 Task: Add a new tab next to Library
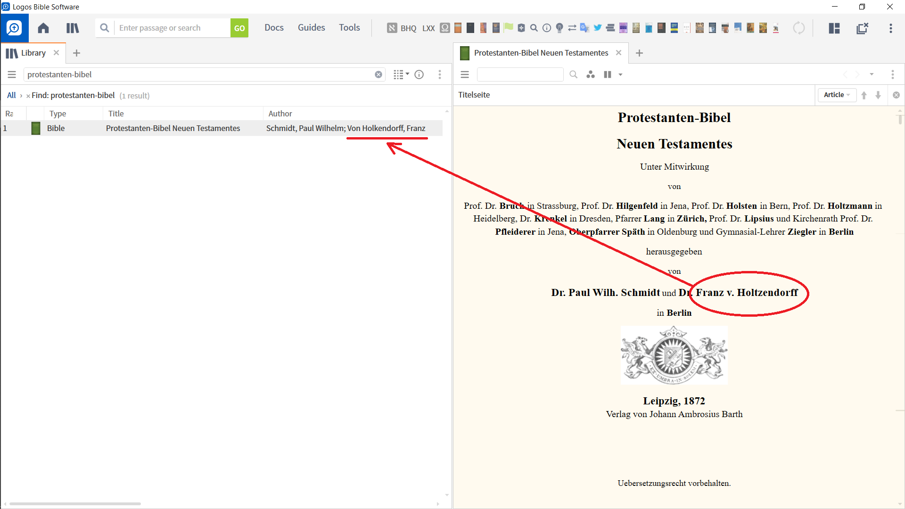76,53
